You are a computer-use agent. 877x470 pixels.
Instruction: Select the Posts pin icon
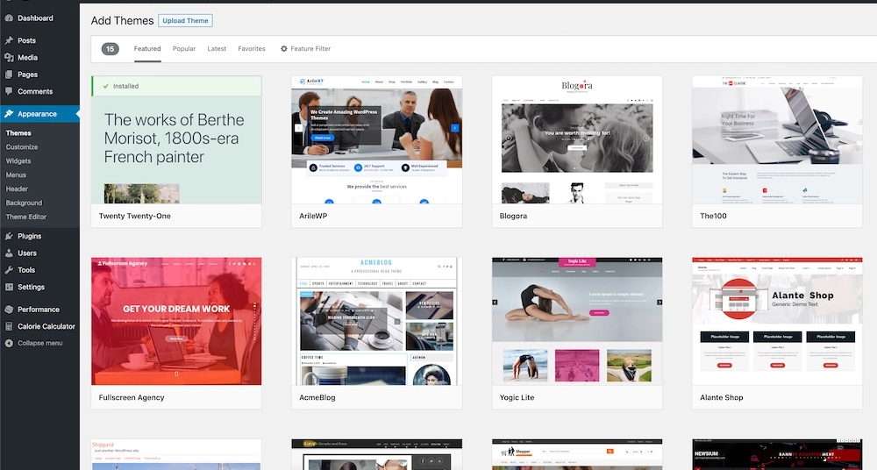click(9, 40)
